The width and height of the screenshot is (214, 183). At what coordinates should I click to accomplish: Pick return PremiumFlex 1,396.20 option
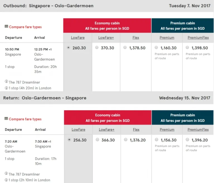187,140
